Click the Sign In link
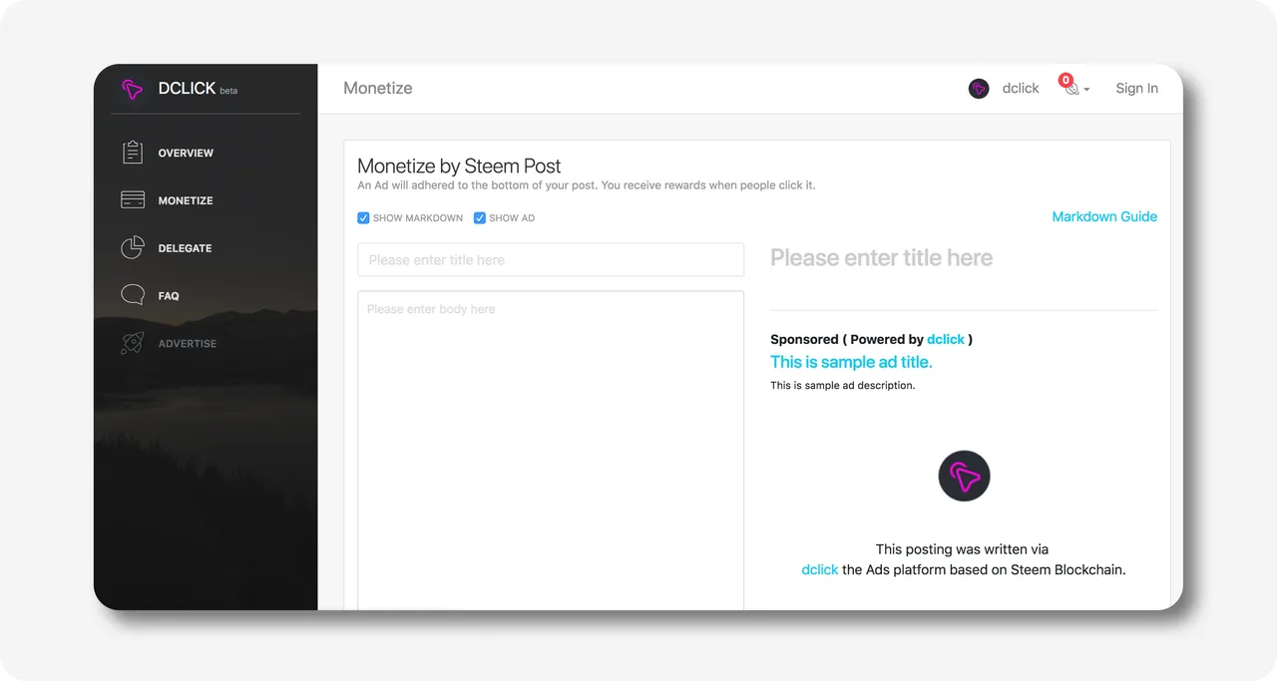This screenshot has width=1277, height=681. click(x=1136, y=89)
